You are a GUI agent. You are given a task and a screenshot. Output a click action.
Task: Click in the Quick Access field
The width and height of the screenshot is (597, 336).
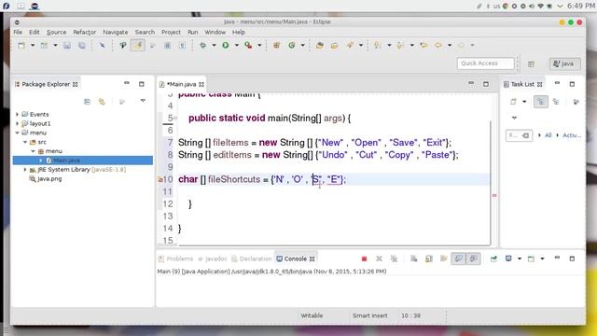(485, 63)
